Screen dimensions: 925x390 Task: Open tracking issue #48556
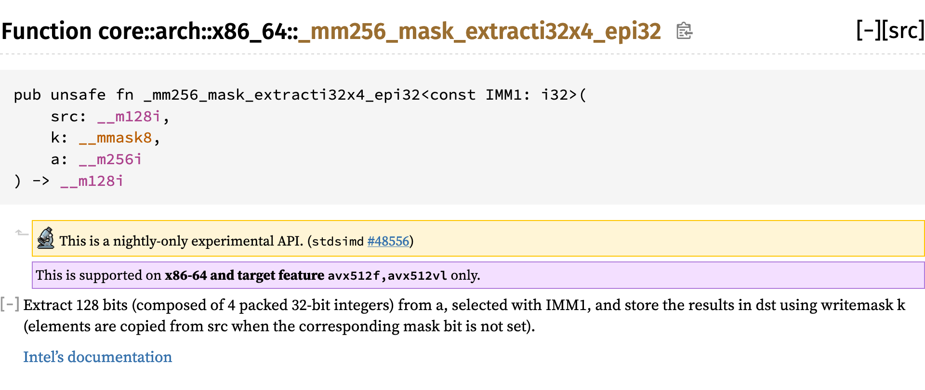388,241
